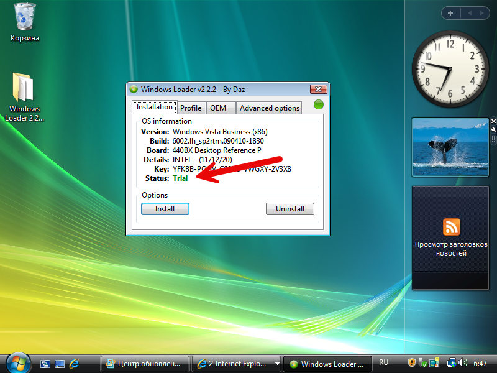
Task: Launch Internet Explorer from quick launch
Action: 74,364
